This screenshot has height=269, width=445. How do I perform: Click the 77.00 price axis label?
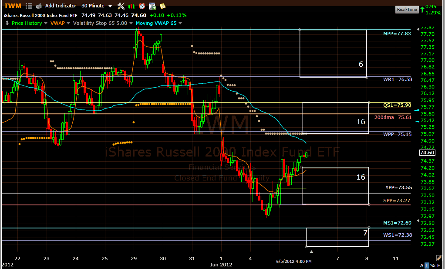(428, 60)
